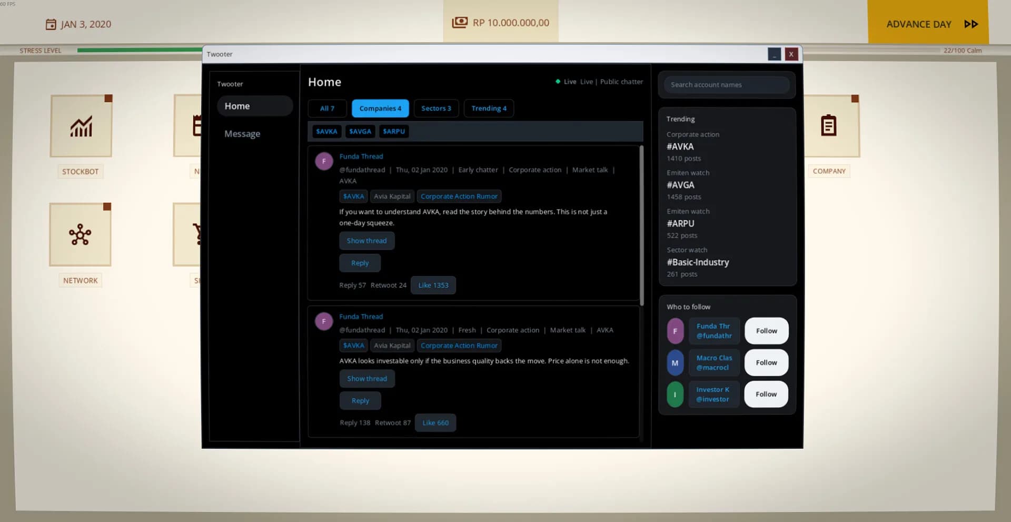1011x522 pixels.
Task: Open trending hashtag #AVGA
Action: 680,185
